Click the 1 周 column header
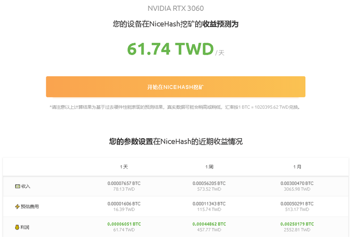 point(209,167)
